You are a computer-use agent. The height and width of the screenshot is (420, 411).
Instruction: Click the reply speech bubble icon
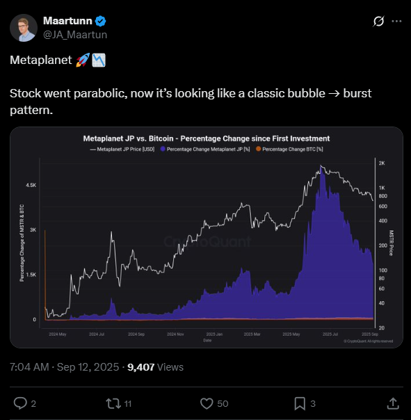click(x=20, y=403)
